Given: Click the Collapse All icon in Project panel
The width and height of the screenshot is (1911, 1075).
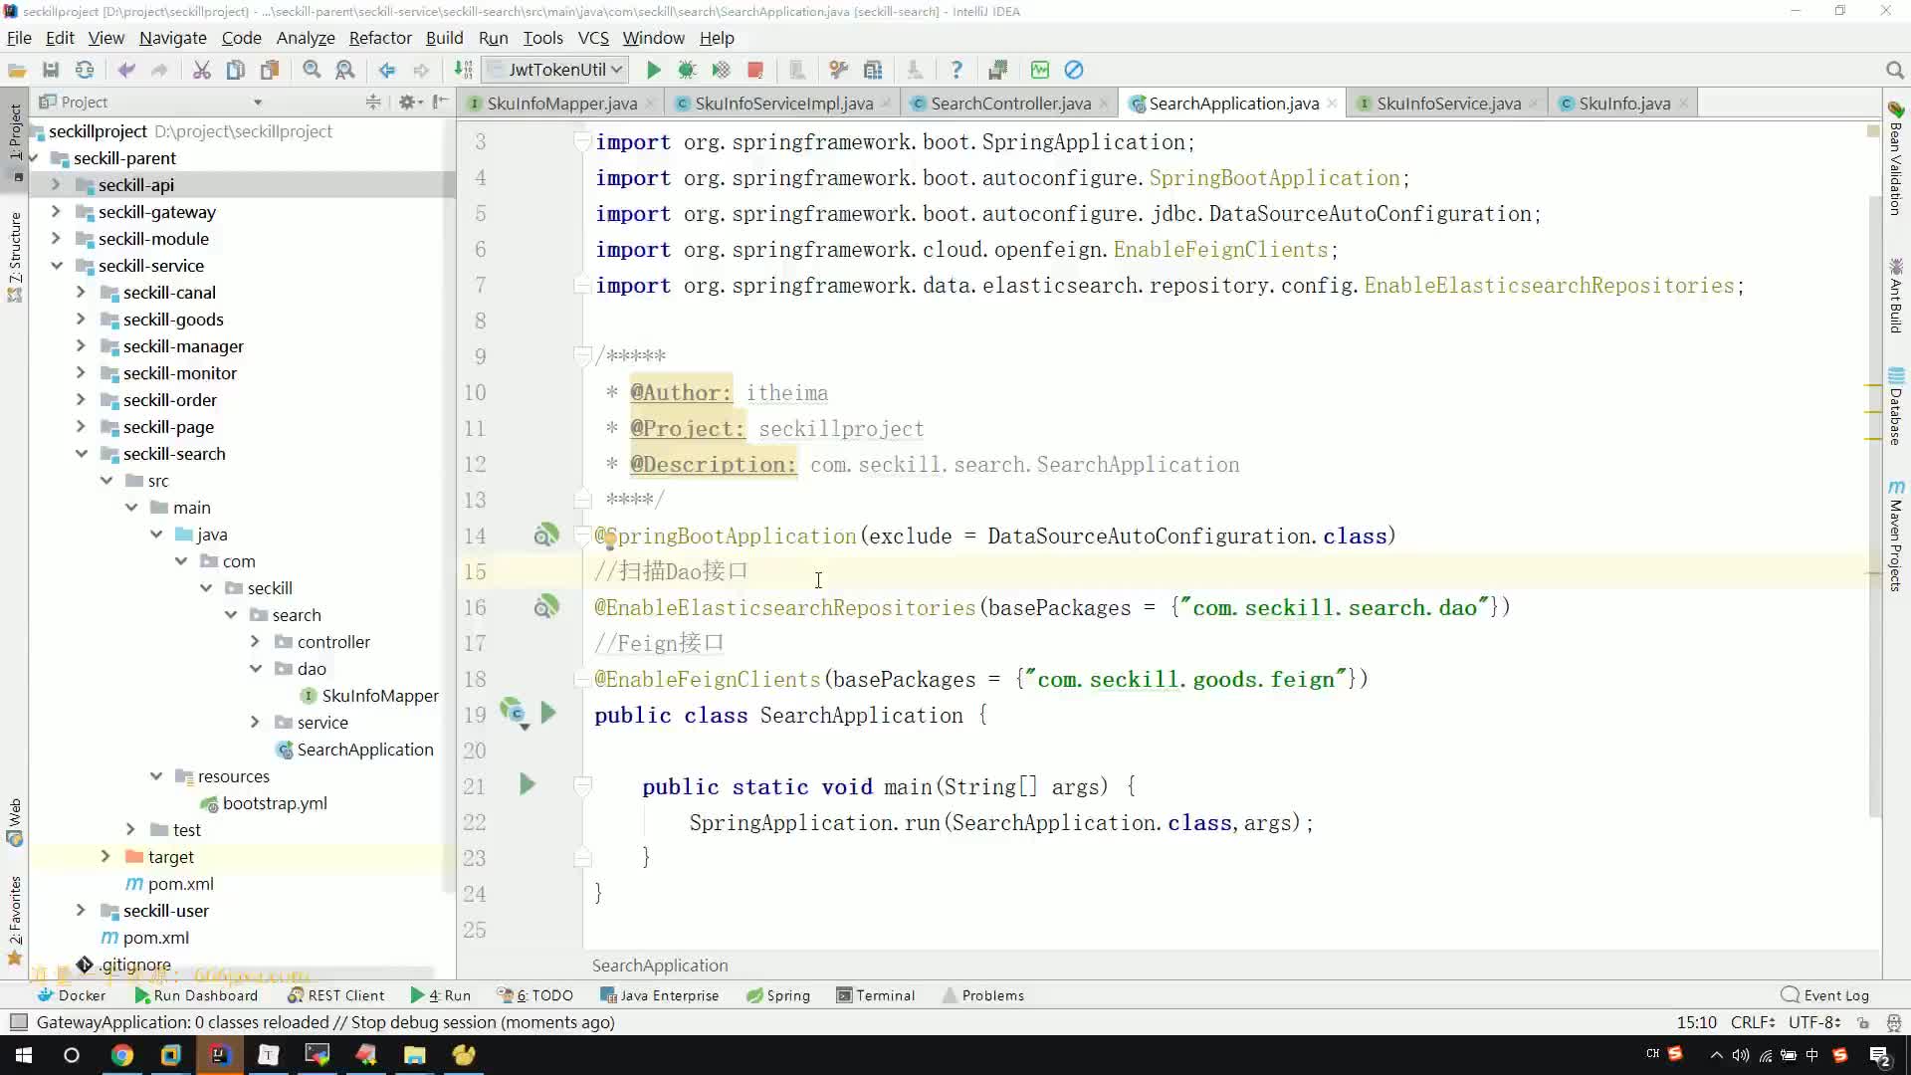Looking at the screenshot, I should tap(373, 102).
